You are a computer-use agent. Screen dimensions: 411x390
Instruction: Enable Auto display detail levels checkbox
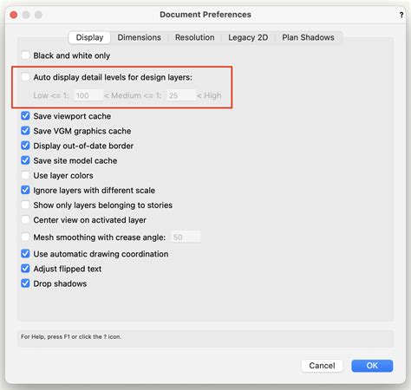tap(25, 77)
